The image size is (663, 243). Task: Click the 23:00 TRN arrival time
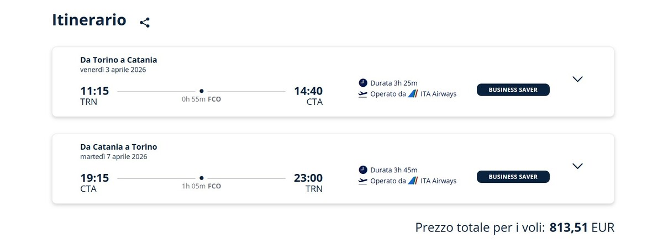tap(308, 178)
